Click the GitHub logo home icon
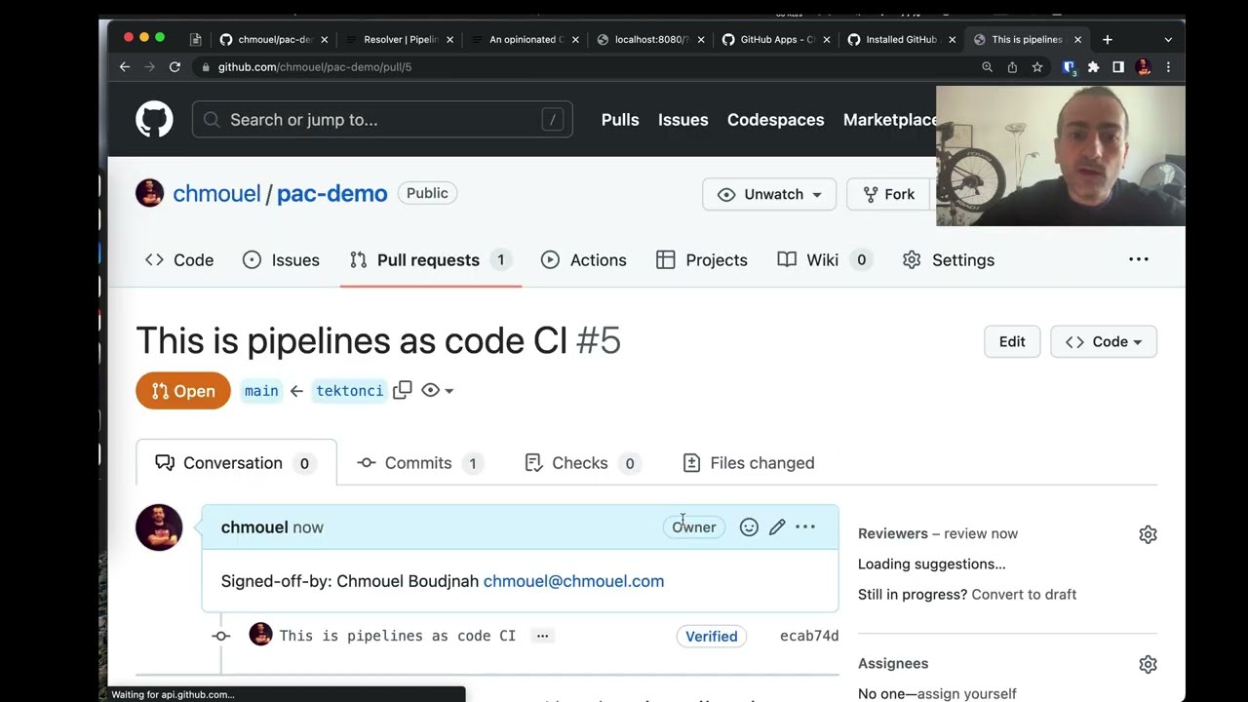Screen dimensions: 1248x702 pos(154,119)
